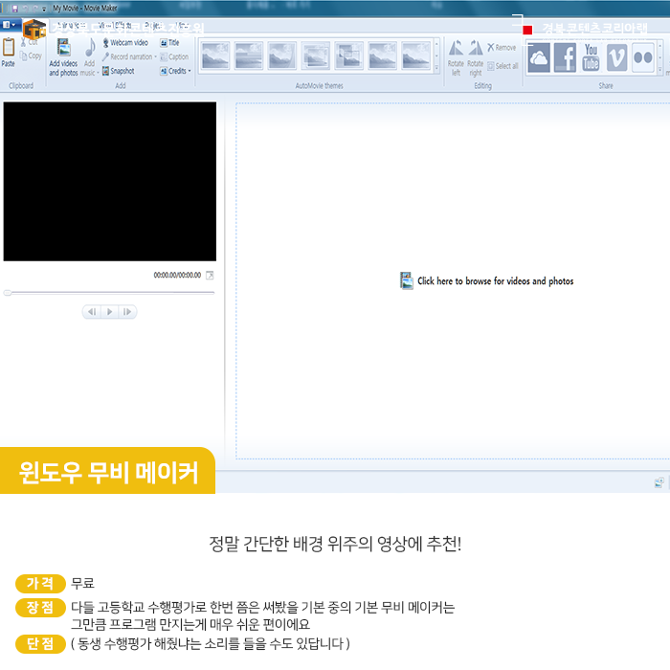Share the movie on Facebook

click(x=565, y=57)
